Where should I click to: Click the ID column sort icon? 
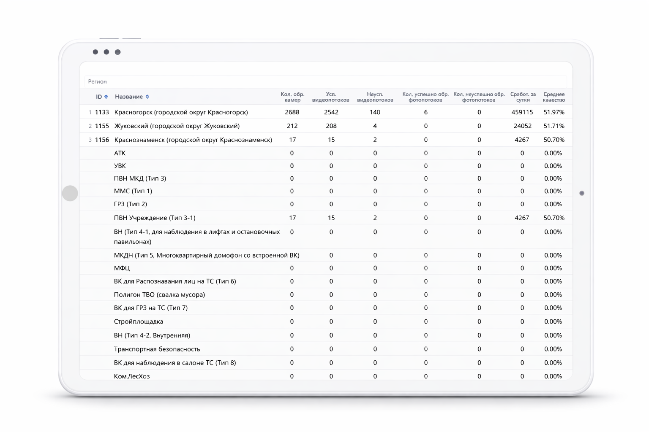point(106,97)
